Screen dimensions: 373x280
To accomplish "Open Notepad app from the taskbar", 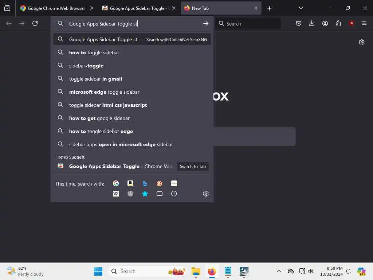I will (x=228, y=271).
